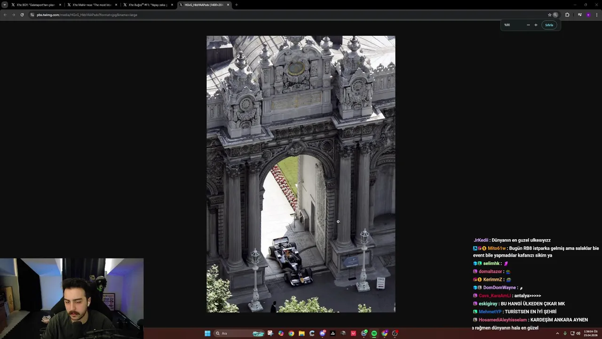Image resolution: width=602 pixels, height=339 pixels.
Task: Click chat username selimhk
Action: (x=491, y=264)
